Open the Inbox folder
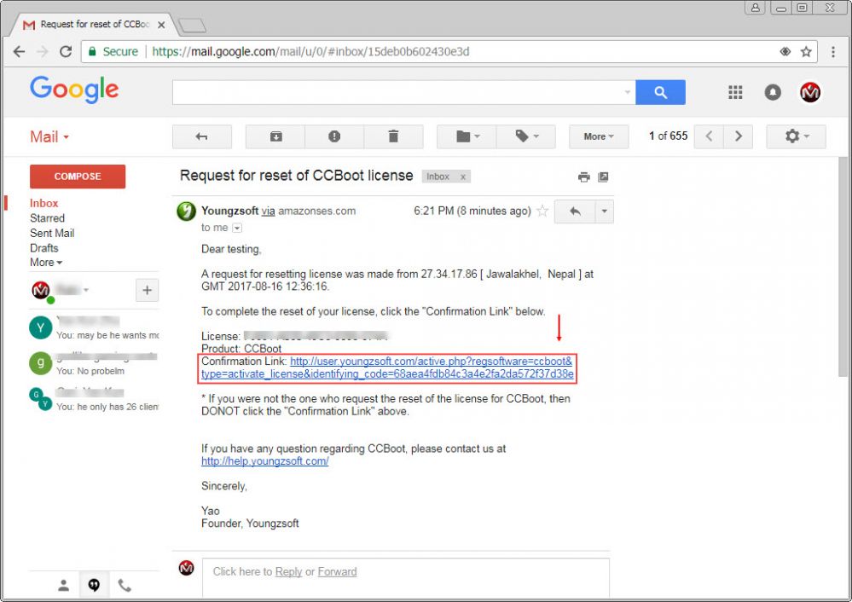The width and height of the screenshot is (852, 602). click(44, 203)
